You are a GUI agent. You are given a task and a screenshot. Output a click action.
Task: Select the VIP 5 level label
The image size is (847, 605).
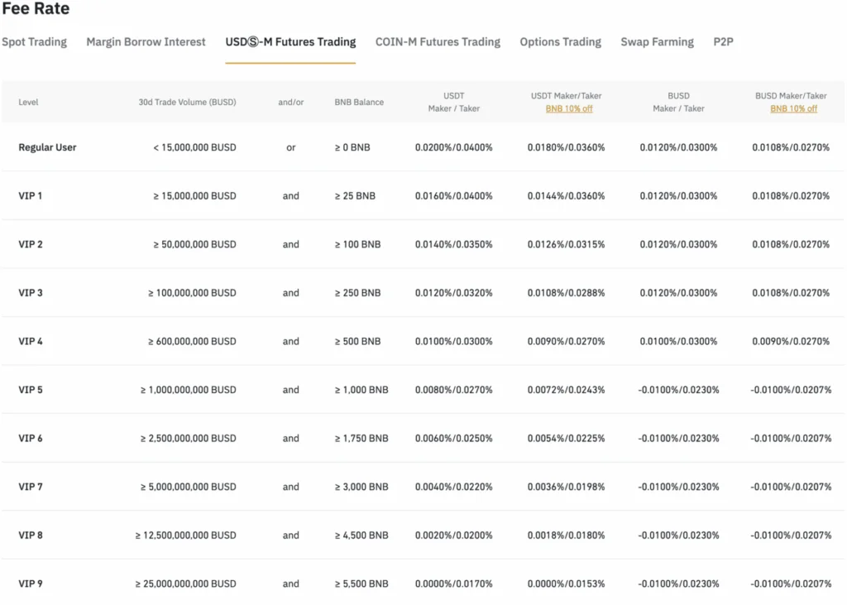31,390
